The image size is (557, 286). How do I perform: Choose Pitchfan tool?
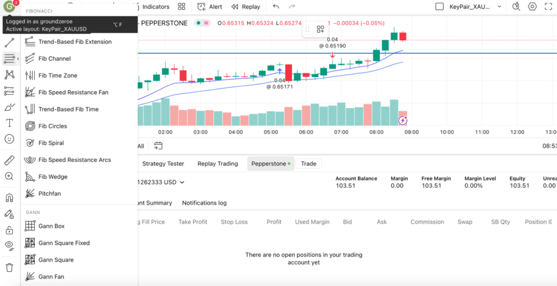(79, 194)
